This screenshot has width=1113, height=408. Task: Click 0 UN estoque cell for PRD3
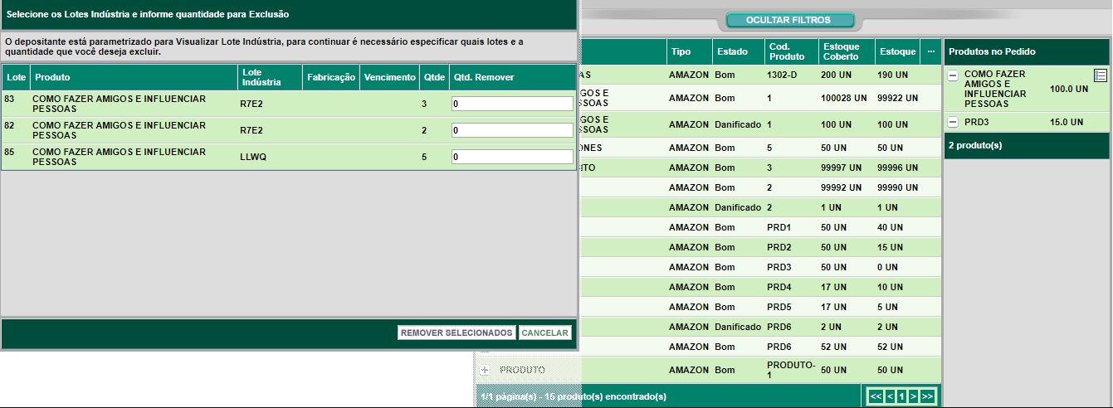(887, 267)
